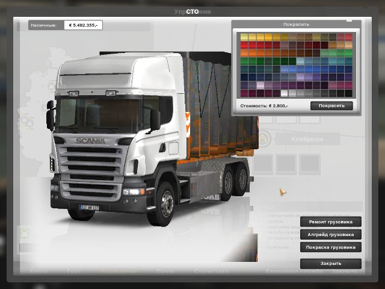
Task: Pick the pale yellow swatch starting the top row
Action: point(244,37)
